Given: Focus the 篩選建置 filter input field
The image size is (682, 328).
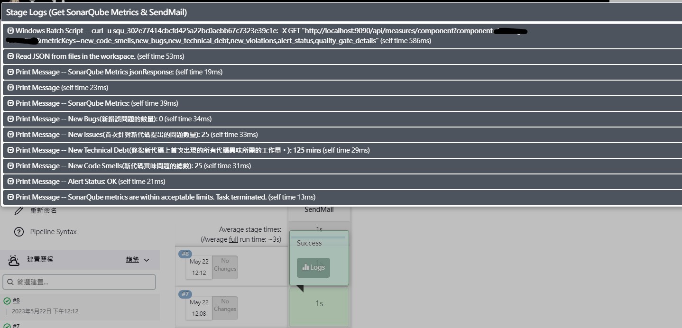Looking at the screenshot, I should (x=79, y=282).
